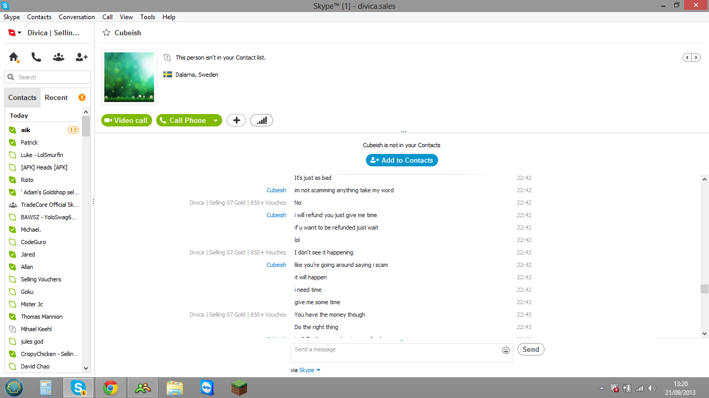Click the next arrow in profile pane
The image size is (709, 398).
[696, 58]
